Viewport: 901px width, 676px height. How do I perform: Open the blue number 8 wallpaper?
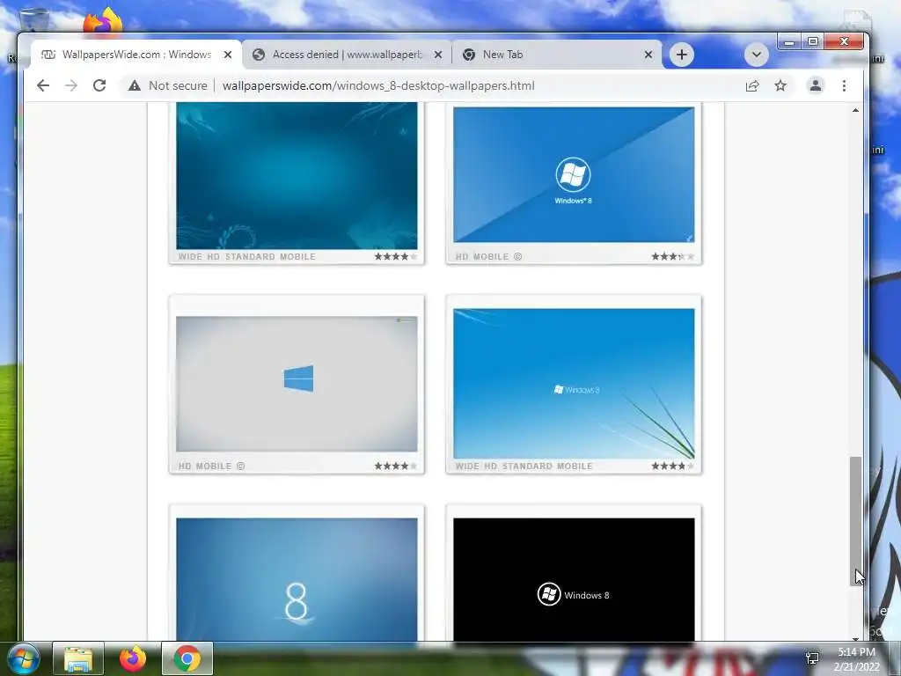pyautogui.click(x=297, y=579)
